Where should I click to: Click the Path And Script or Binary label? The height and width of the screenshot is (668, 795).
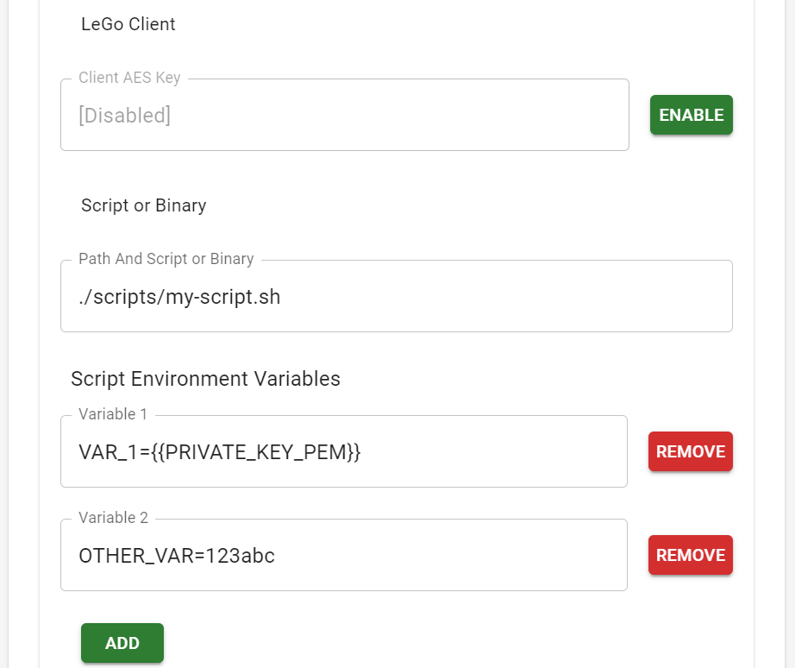166,259
